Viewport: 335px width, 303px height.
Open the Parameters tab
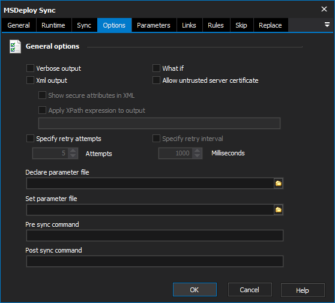pyautogui.click(x=154, y=25)
